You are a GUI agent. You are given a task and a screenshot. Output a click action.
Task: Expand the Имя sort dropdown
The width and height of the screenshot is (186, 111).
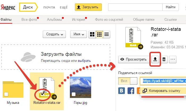coord(79,34)
